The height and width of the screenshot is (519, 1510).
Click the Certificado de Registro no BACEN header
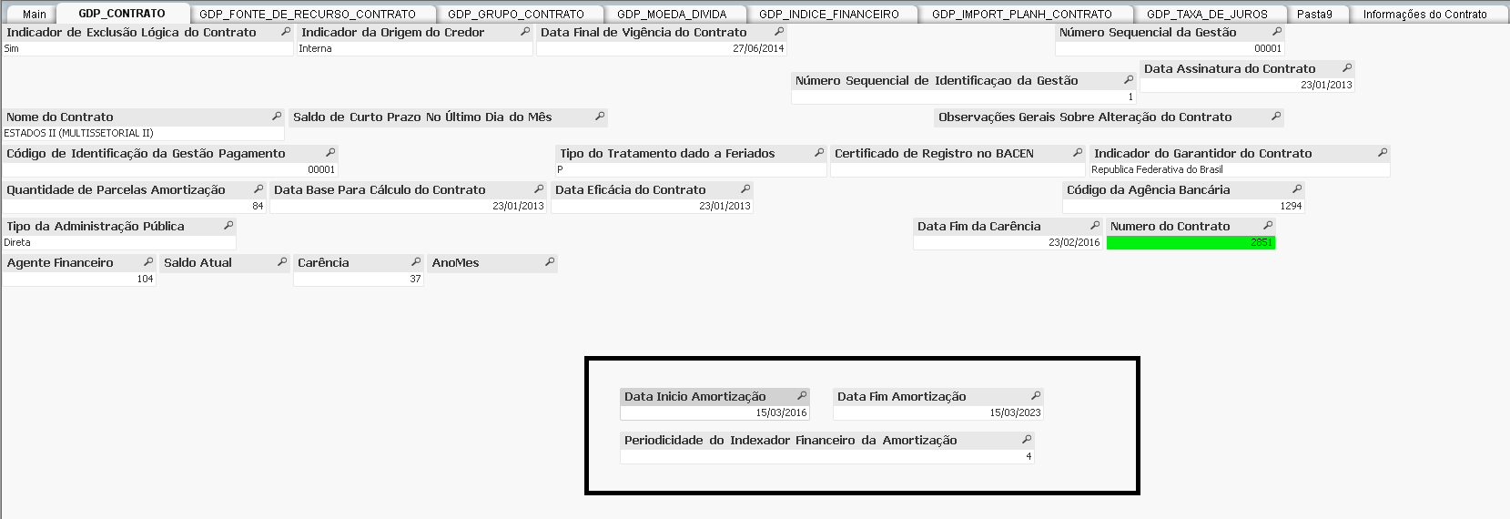pyautogui.click(x=958, y=153)
